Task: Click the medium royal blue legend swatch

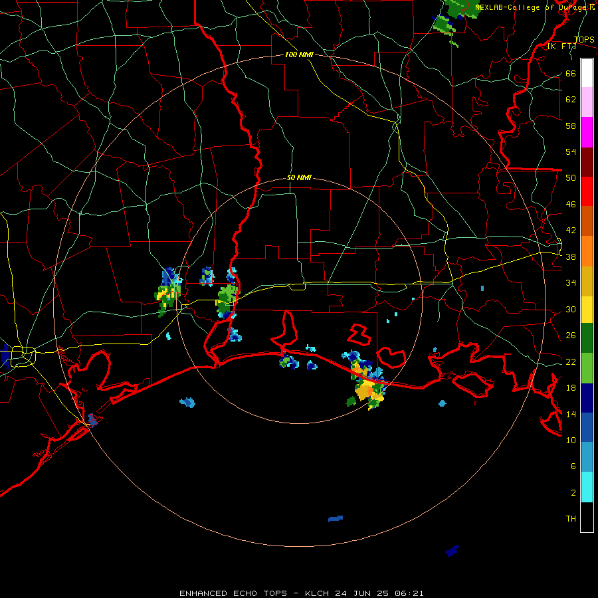Action: 587,427
